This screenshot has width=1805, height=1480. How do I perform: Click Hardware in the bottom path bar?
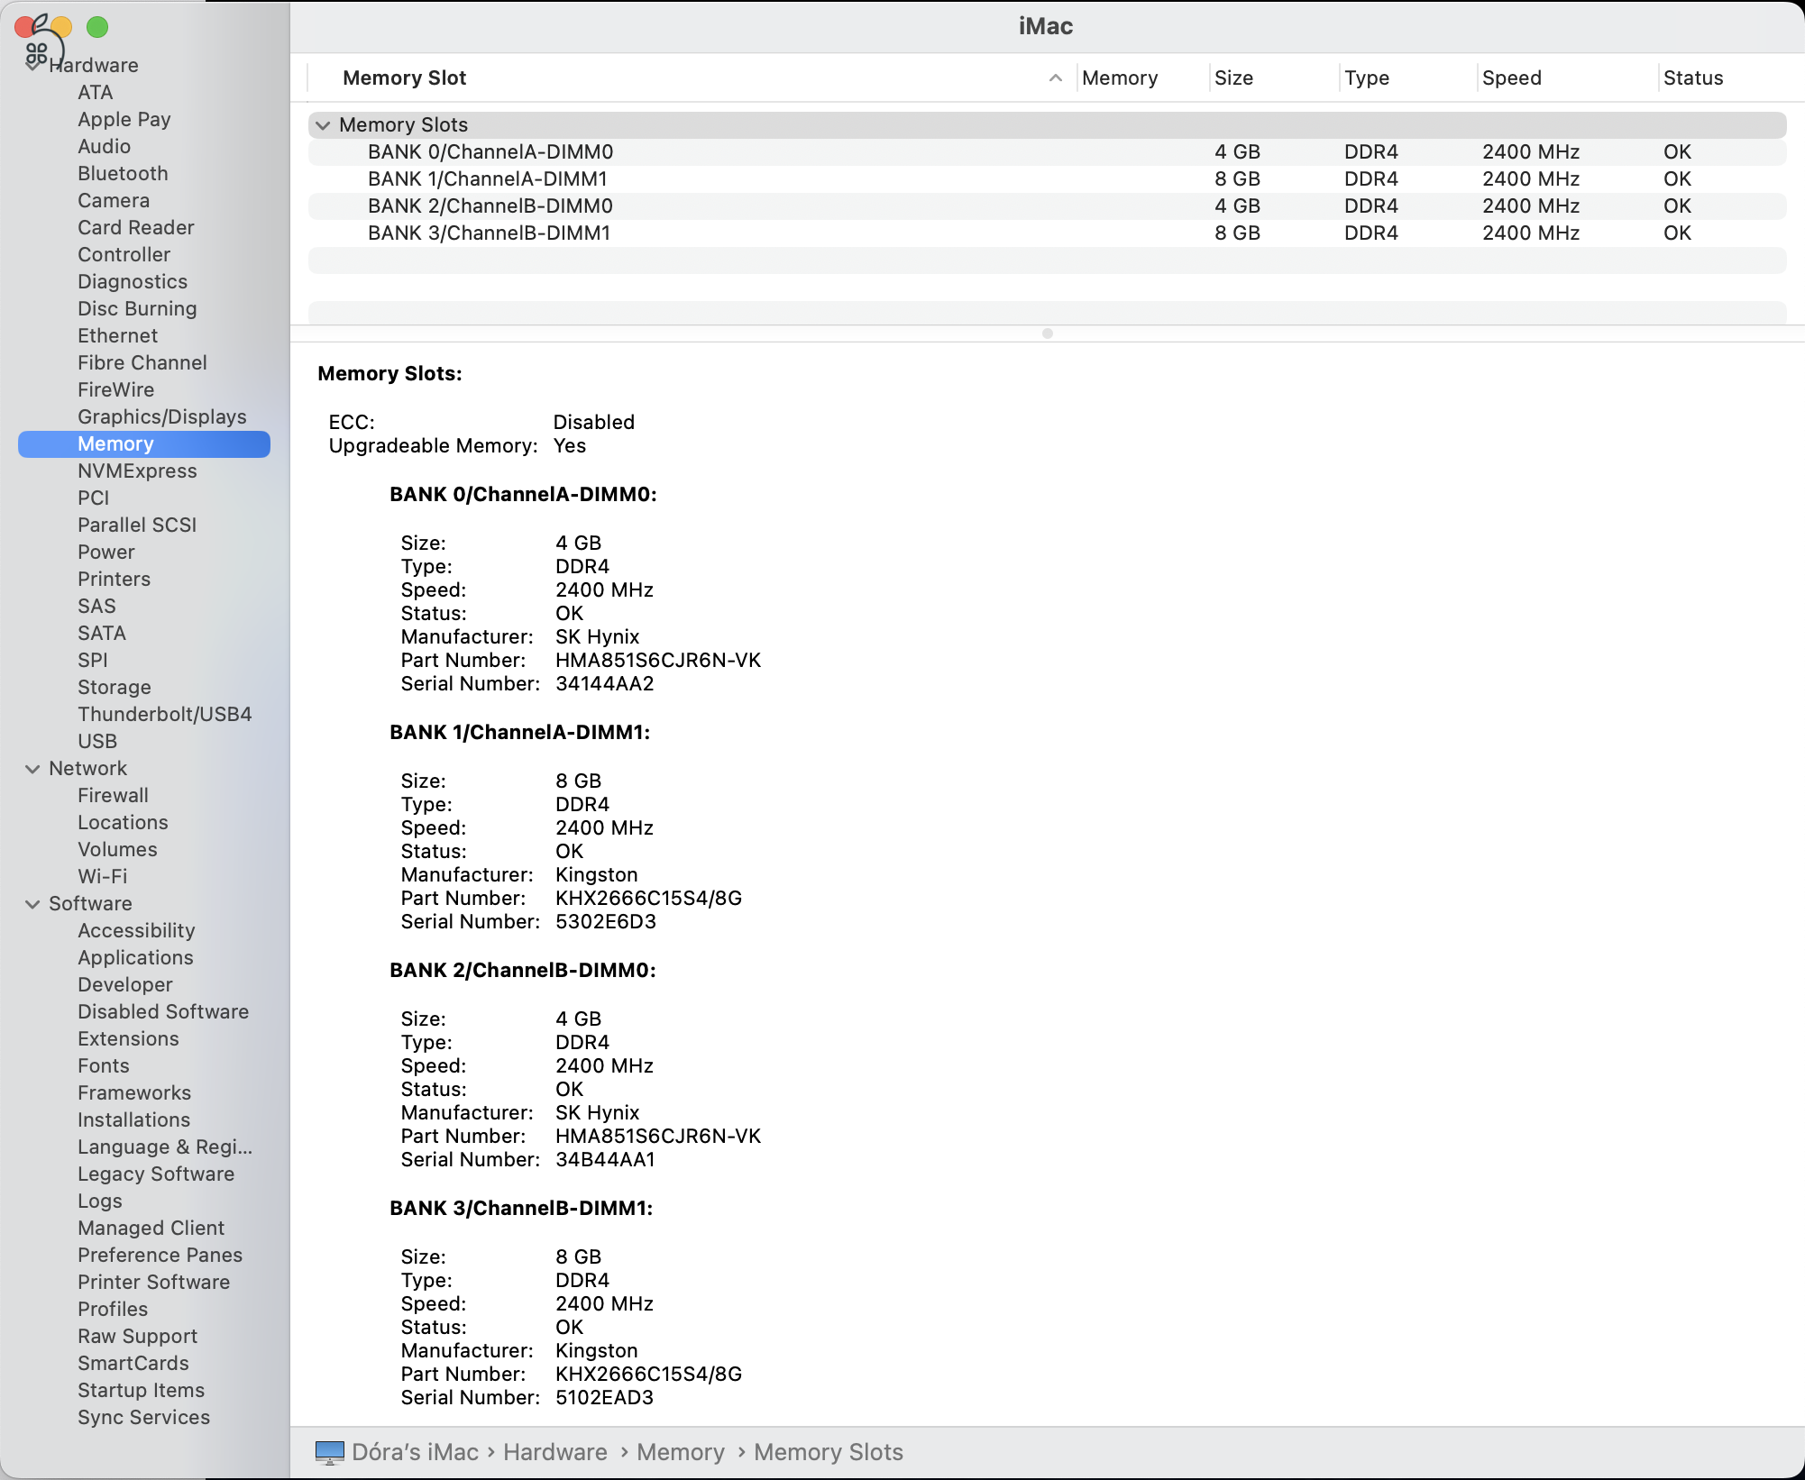[x=554, y=1453]
